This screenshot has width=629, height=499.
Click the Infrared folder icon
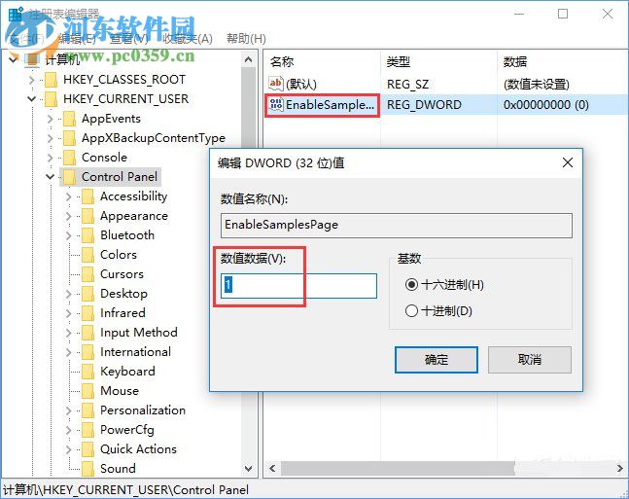coord(87,313)
